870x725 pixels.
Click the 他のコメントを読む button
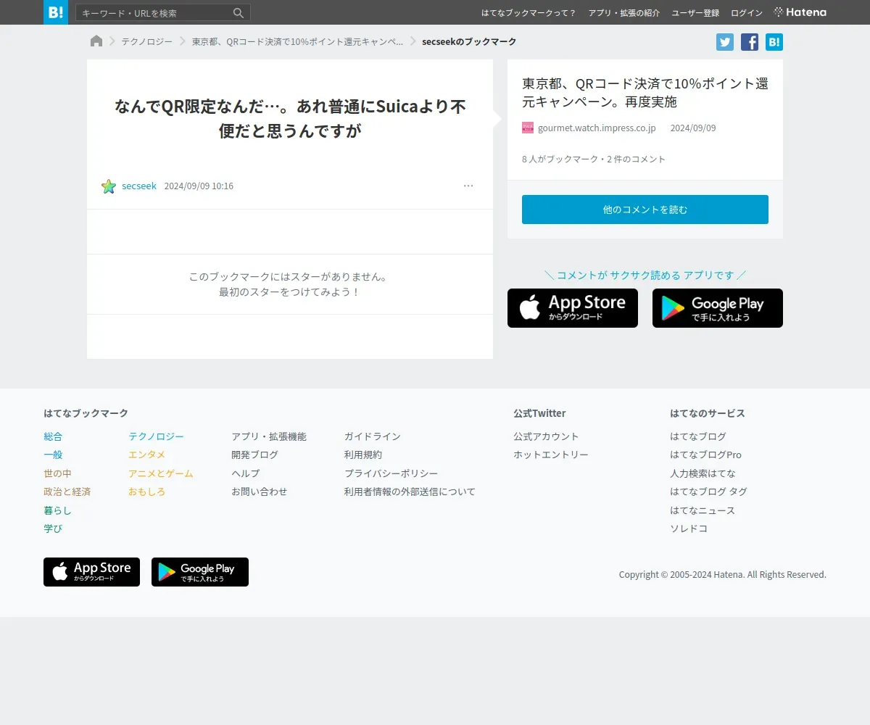645,210
